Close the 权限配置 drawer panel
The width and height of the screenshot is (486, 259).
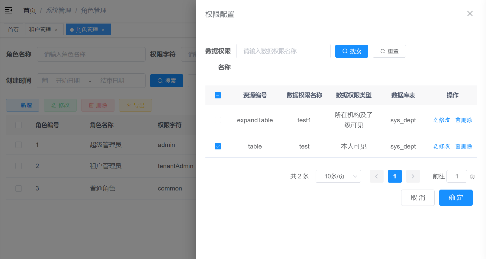coord(470,14)
